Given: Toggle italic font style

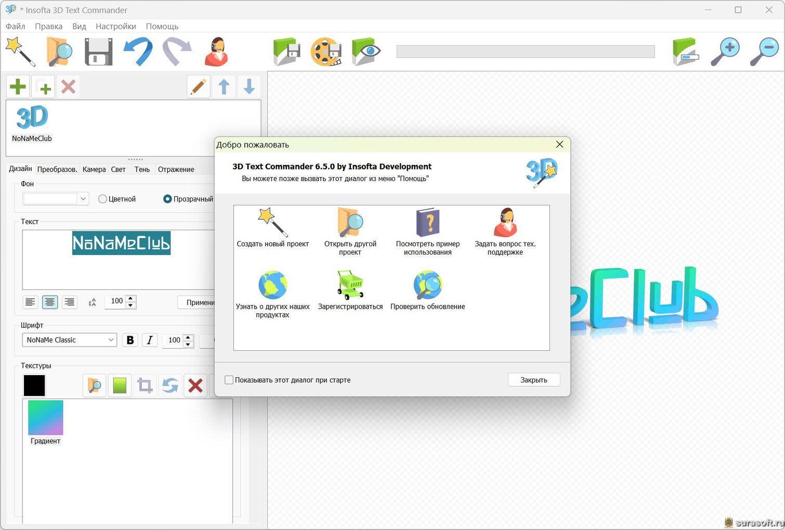Looking at the screenshot, I should pos(150,340).
